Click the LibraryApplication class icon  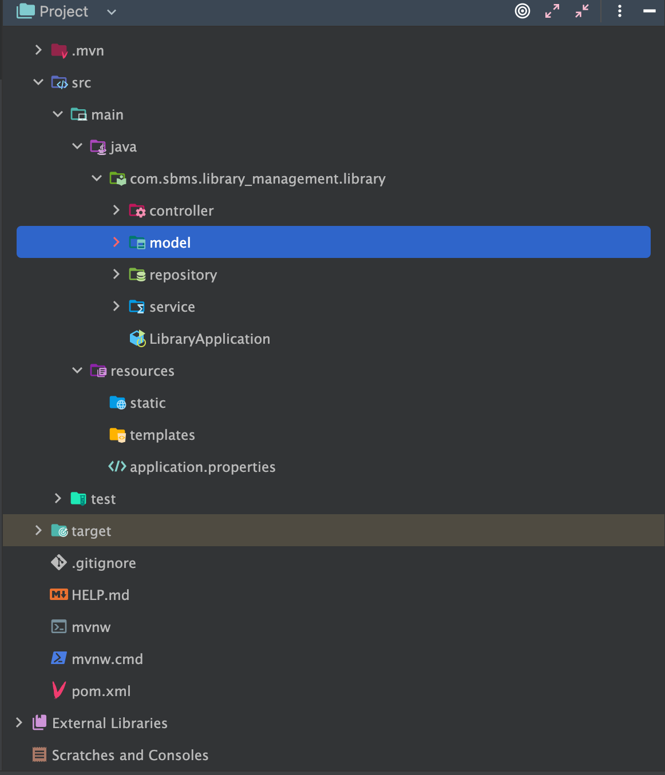pos(138,339)
